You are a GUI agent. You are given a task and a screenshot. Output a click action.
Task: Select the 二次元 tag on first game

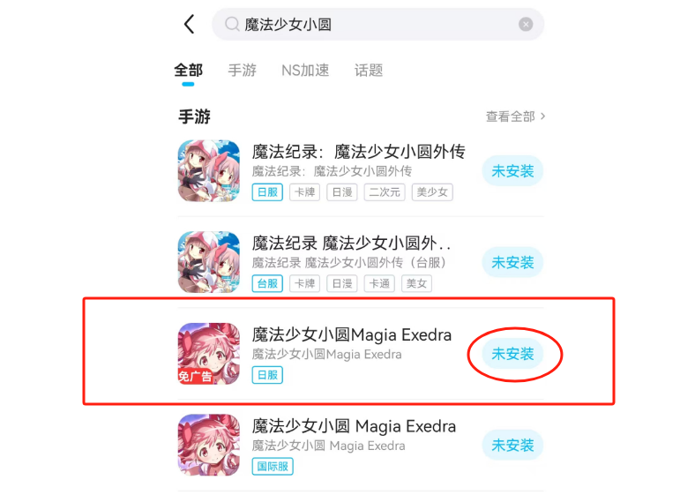click(x=385, y=192)
